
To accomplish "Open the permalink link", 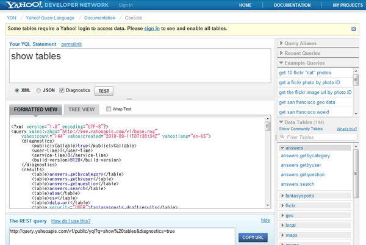I will [x=71, y=44].
